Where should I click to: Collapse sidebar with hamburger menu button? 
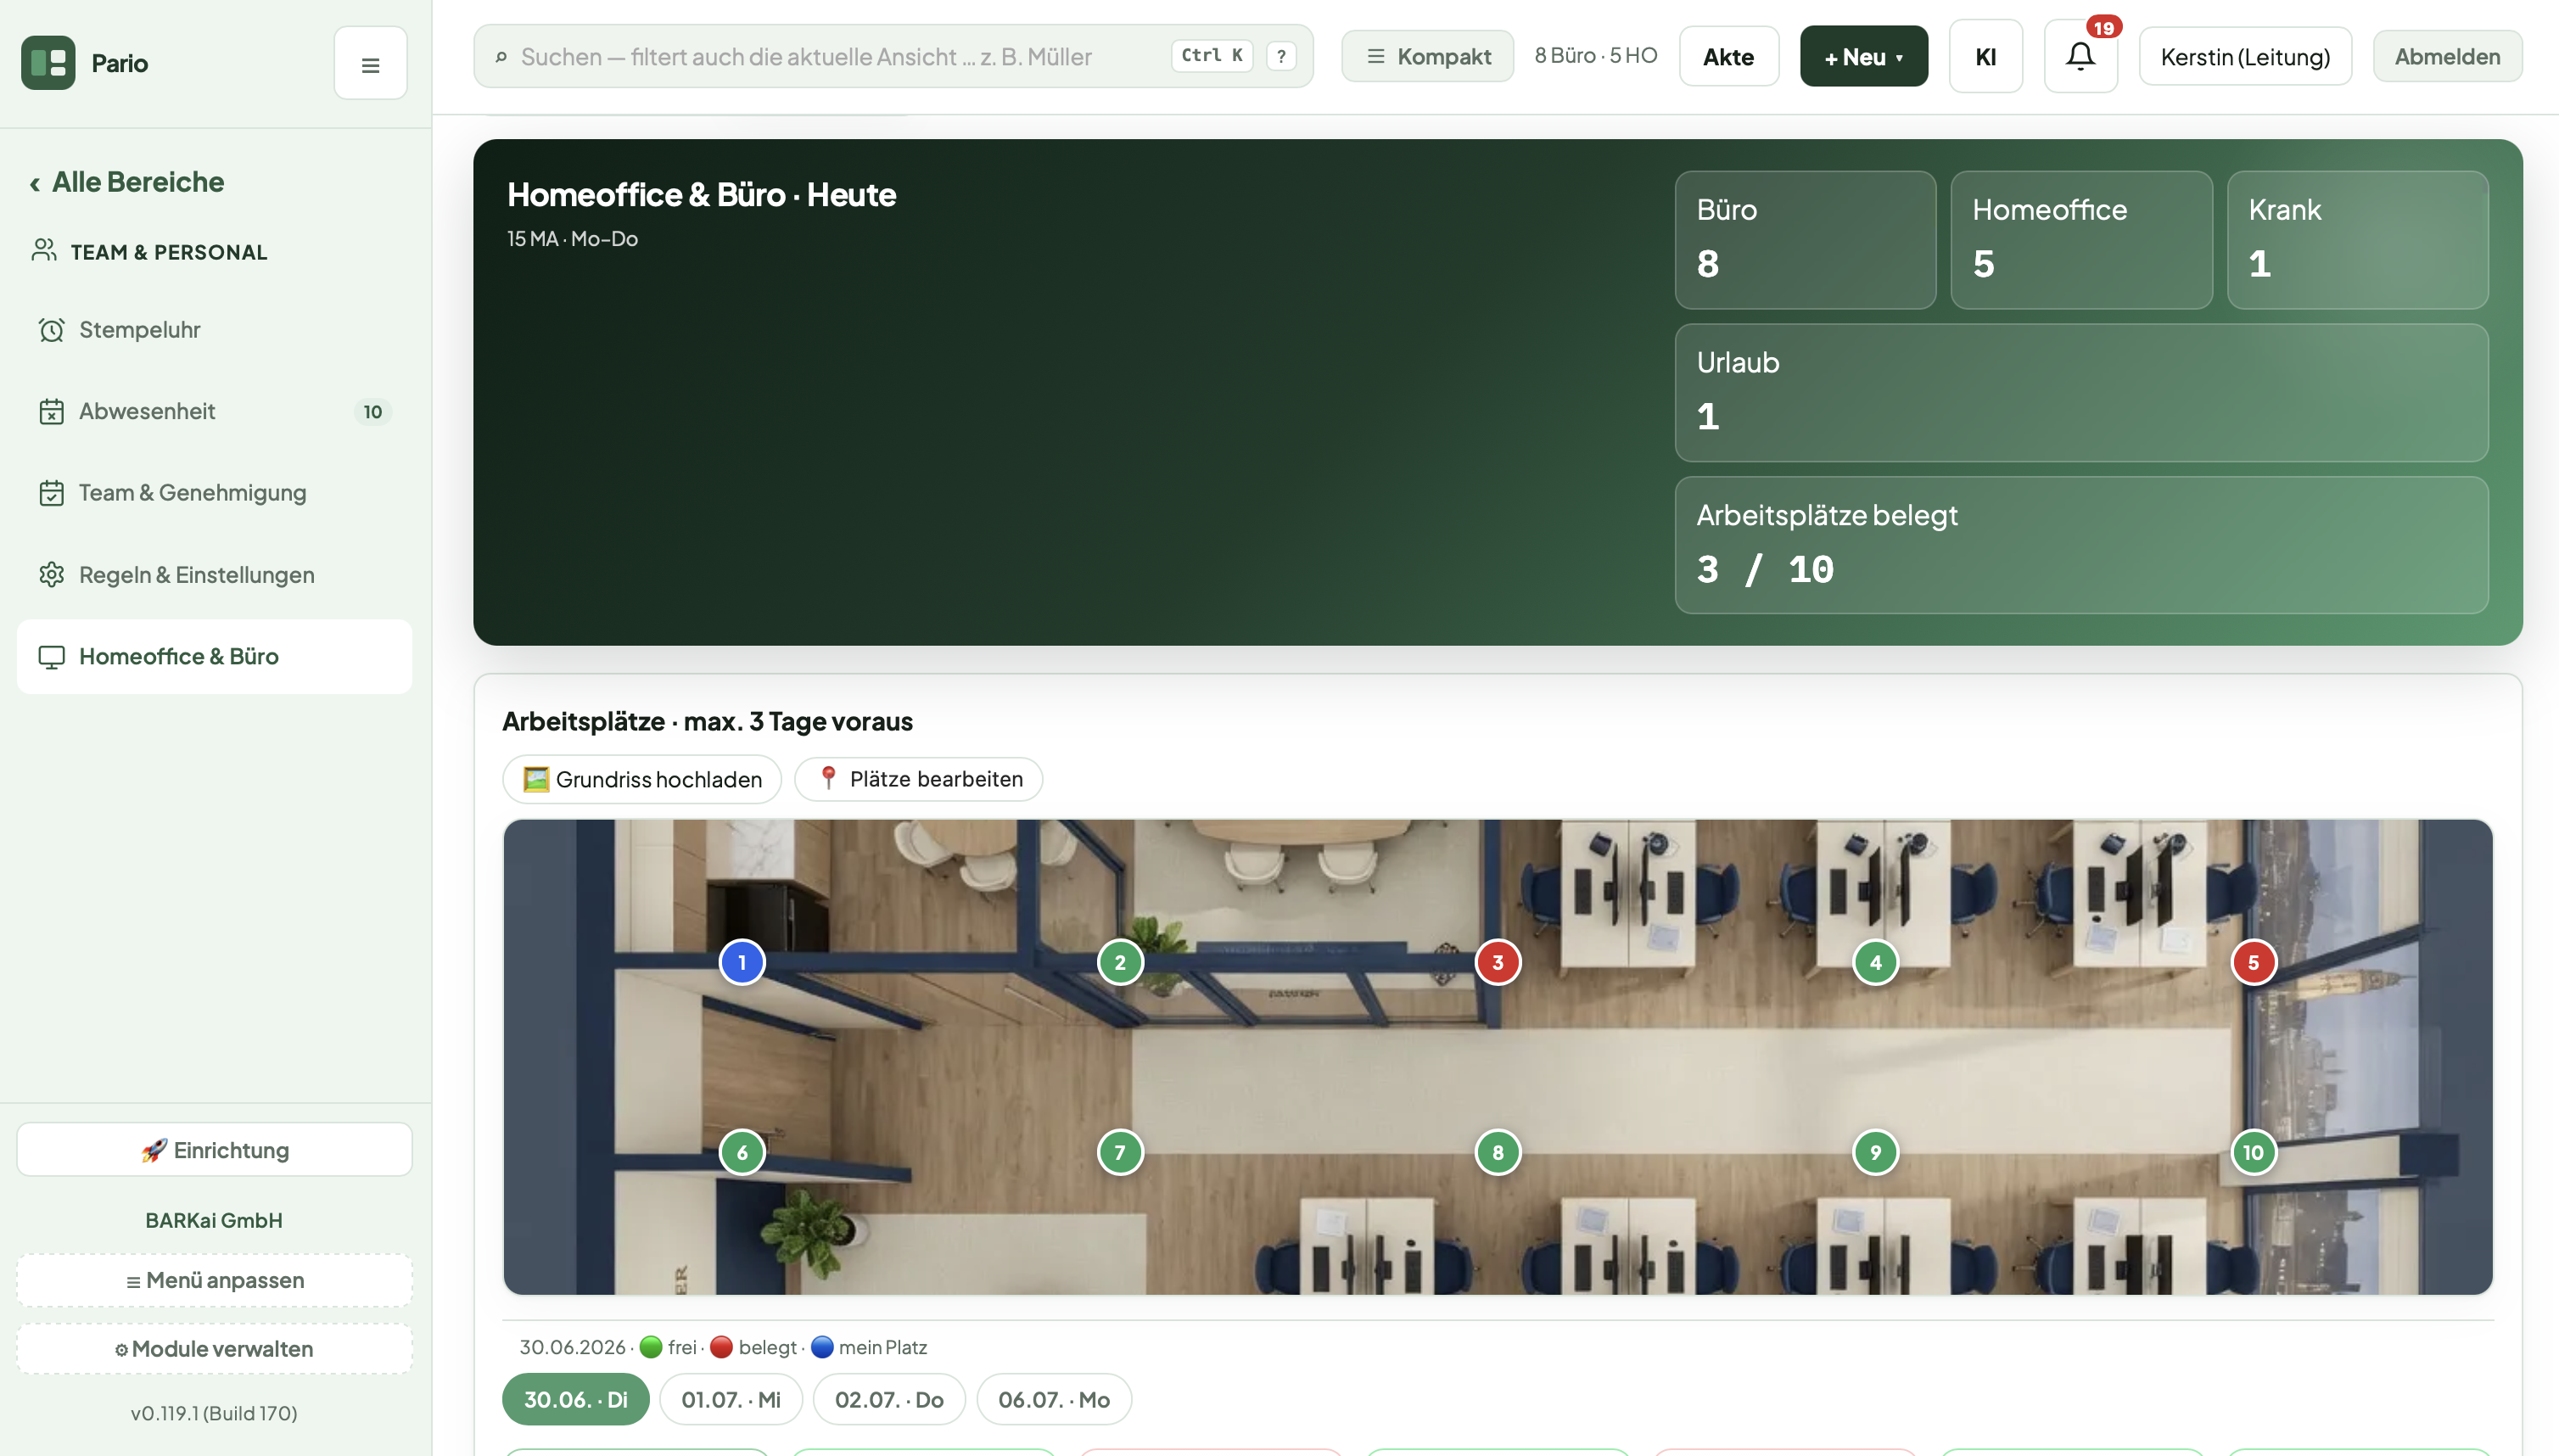click(x=370, y=63)
